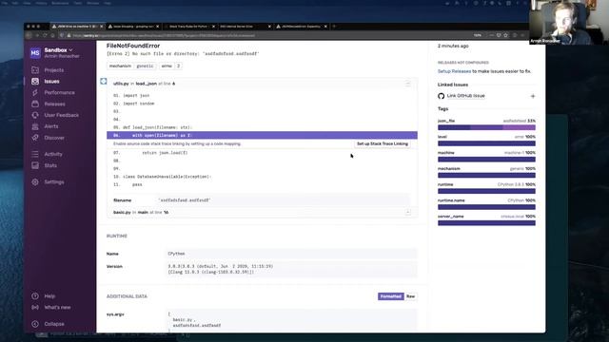Switch to the Issue Grouping browser tab

(x=133, y=27)
